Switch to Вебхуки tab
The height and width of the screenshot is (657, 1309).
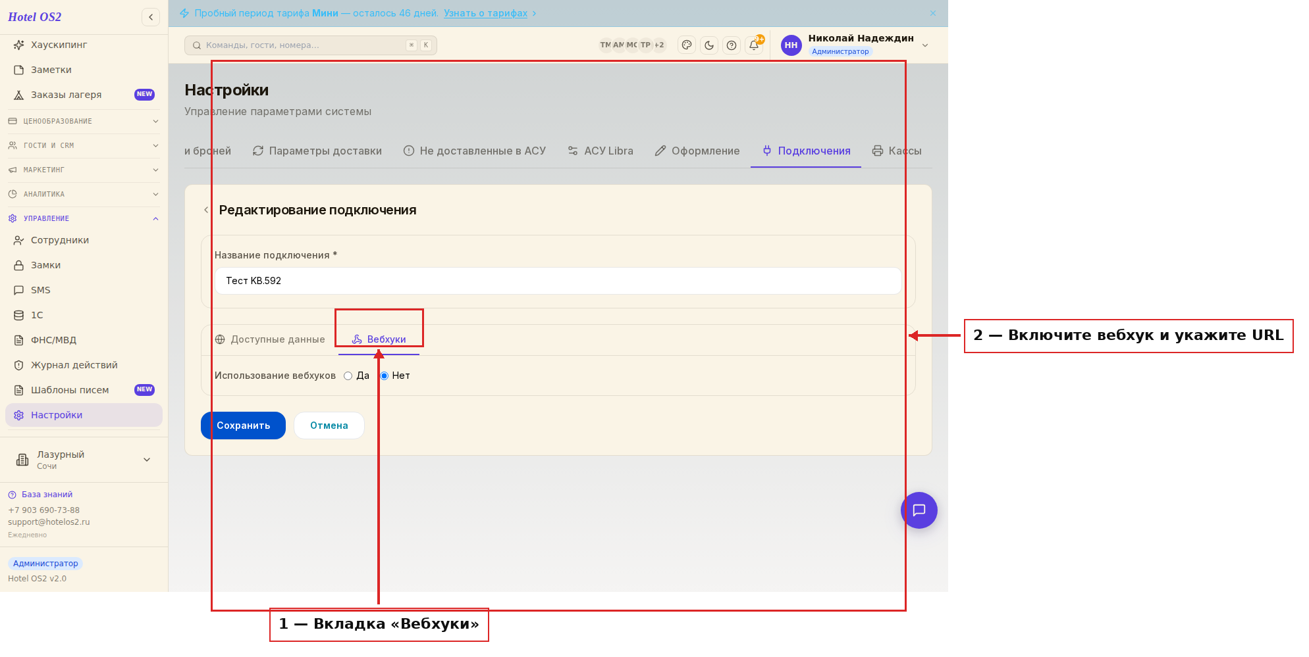[x=379, y=339]
